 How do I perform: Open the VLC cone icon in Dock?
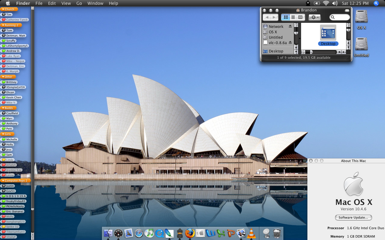point(251,233)
